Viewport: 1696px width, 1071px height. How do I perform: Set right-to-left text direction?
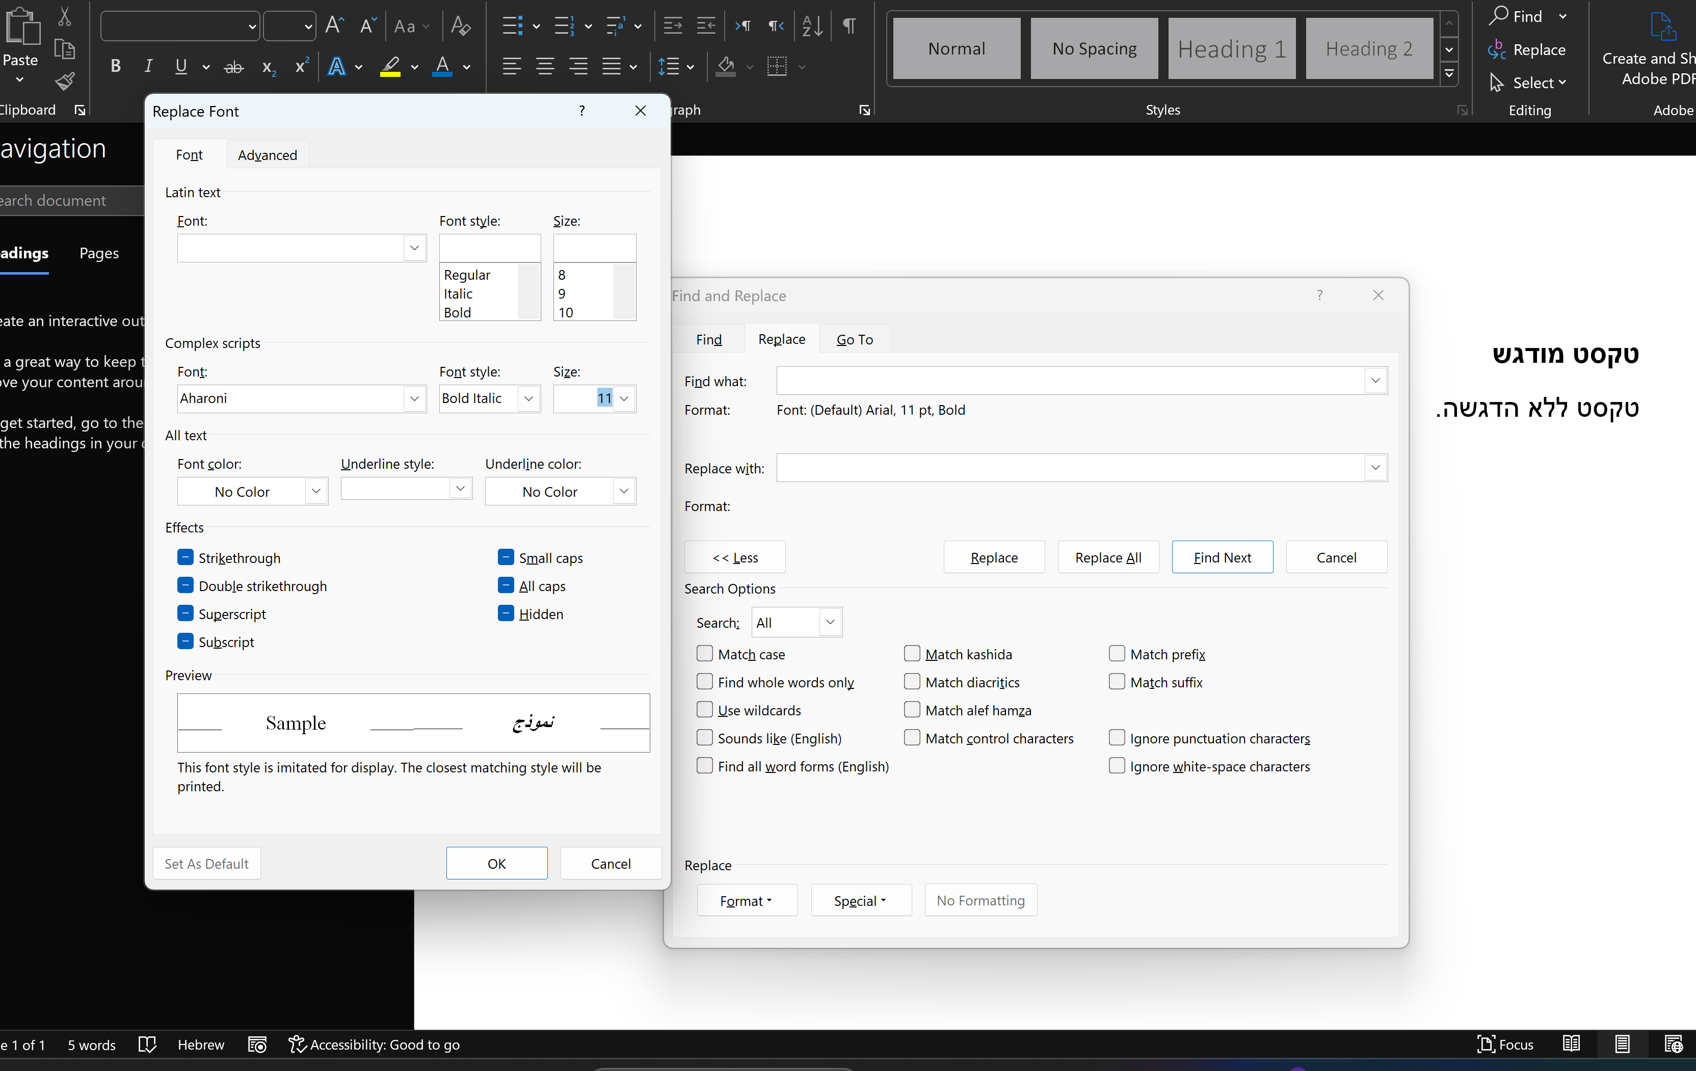click(776, 26)
